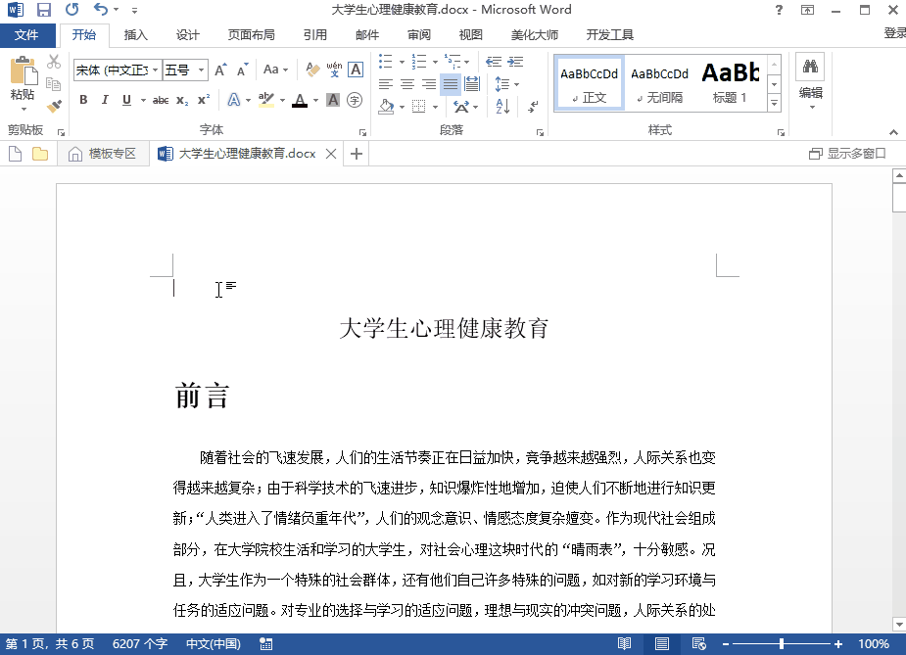This screenshot has height=655, width=906.
Task: Expand line spacing options
Action: pyautogui.click(x=507, y=84)
